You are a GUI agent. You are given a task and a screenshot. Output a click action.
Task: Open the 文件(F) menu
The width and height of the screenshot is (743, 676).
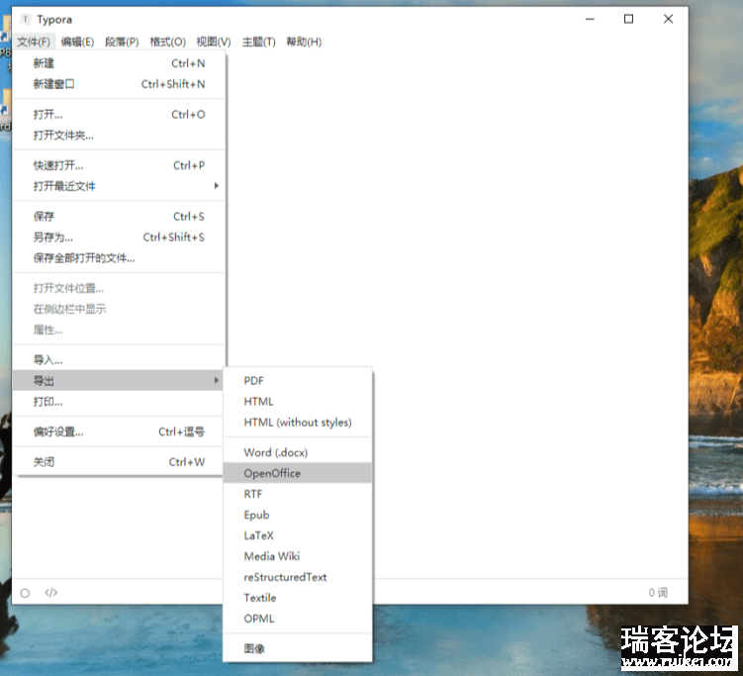pyautogui.click(x=34, y=42)
